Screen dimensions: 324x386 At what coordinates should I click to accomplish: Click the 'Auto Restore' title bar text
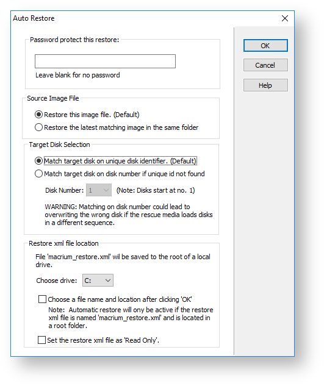(34, 18)
